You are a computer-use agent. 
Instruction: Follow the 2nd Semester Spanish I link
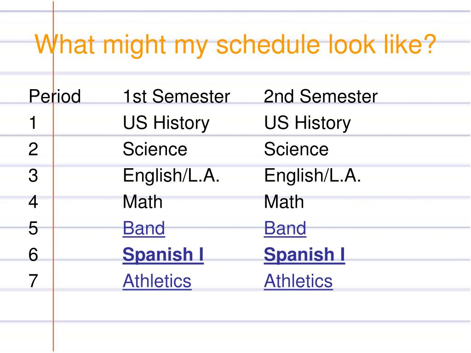[304, 255]
